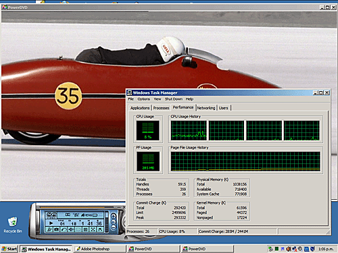Click the minus button on PowerDVD panel

[114, 227]
